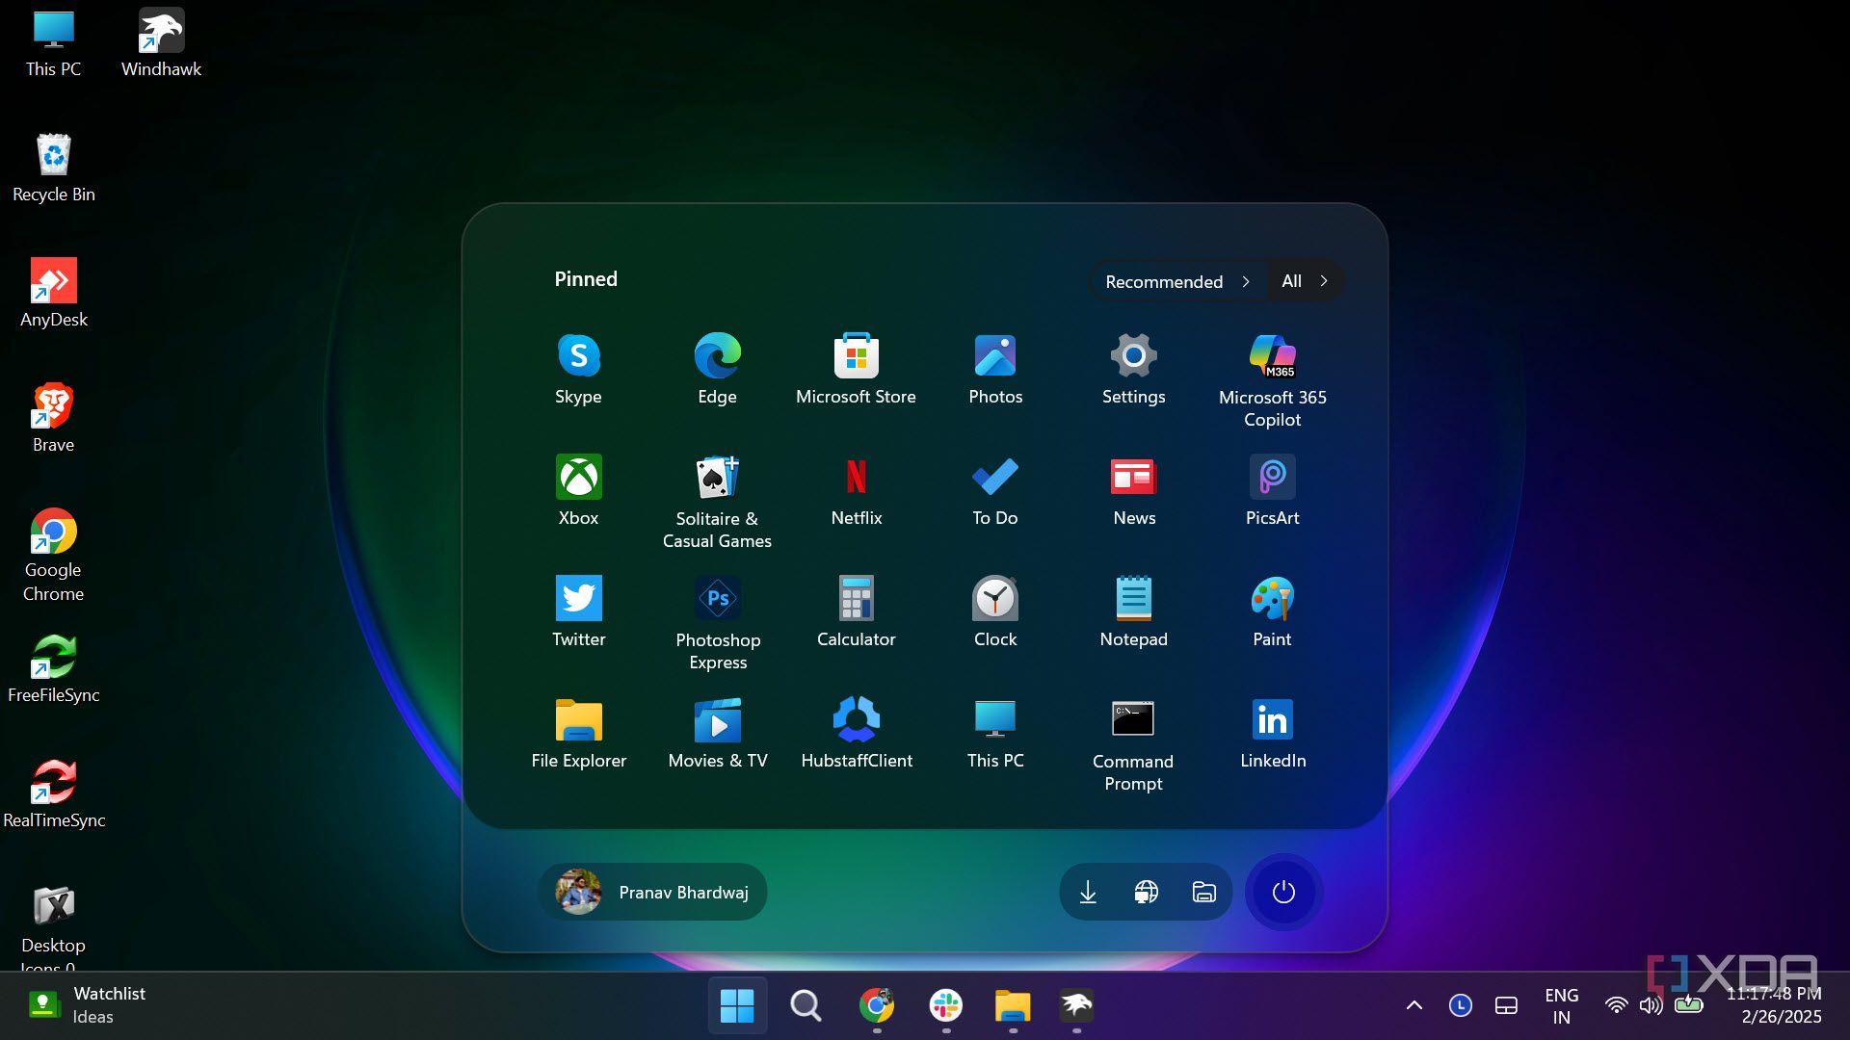Open HubstaffClient pinned app
The image size is (1850, 1040).
click(x=856, y=734)
